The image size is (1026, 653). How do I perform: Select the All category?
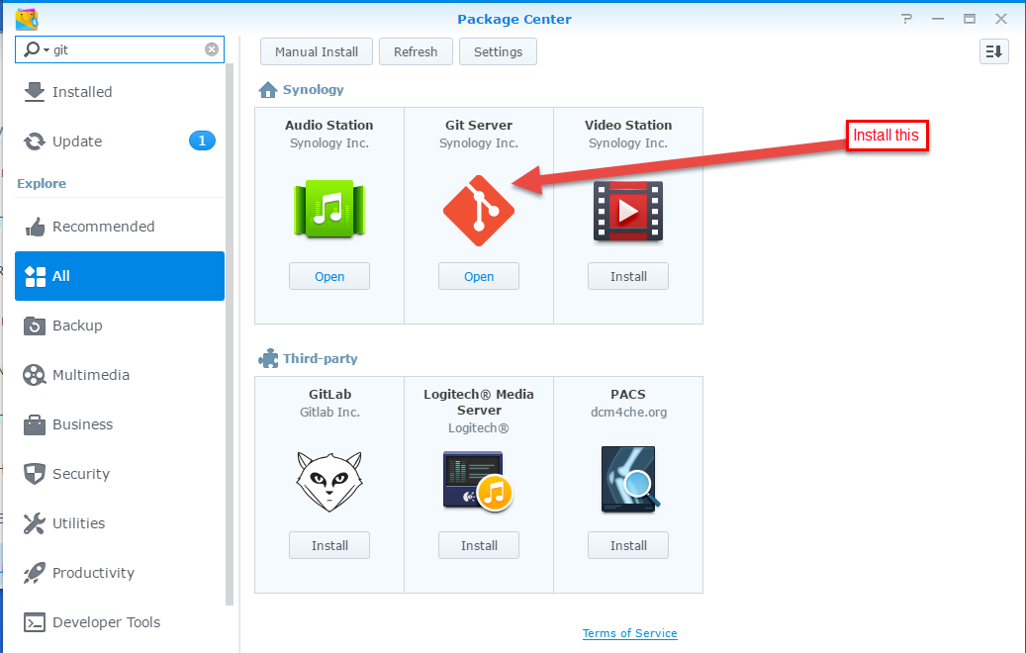(120, 276)
